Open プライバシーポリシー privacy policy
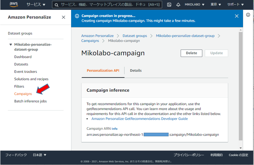The image size is (254, 165). 189,155
